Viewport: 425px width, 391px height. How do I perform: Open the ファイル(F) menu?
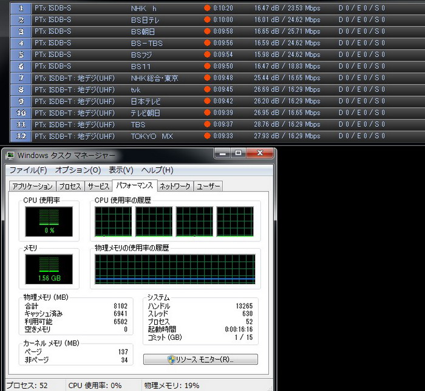[28, 170]
